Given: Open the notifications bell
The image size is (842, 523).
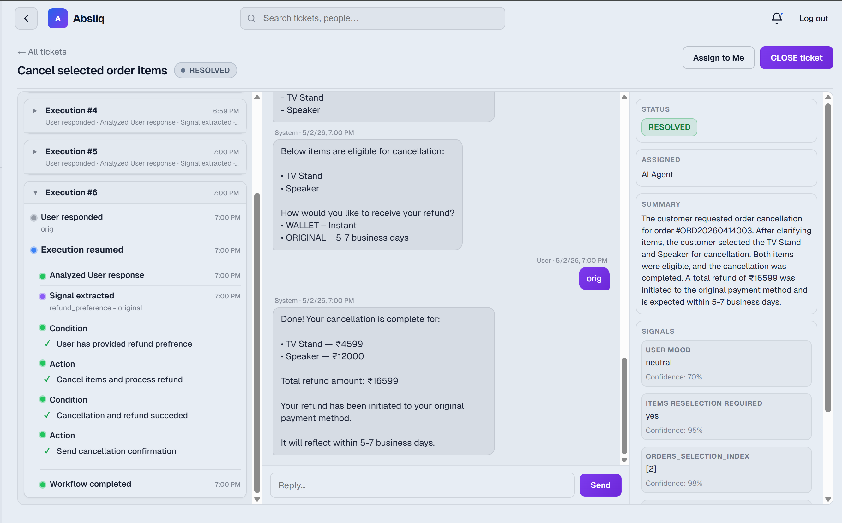Looking at the screenshot, I should [x=777, y=18].
